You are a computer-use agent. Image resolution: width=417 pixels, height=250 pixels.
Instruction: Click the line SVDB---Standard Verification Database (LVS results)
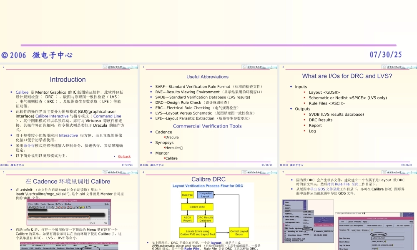click(x=203, y=97)
